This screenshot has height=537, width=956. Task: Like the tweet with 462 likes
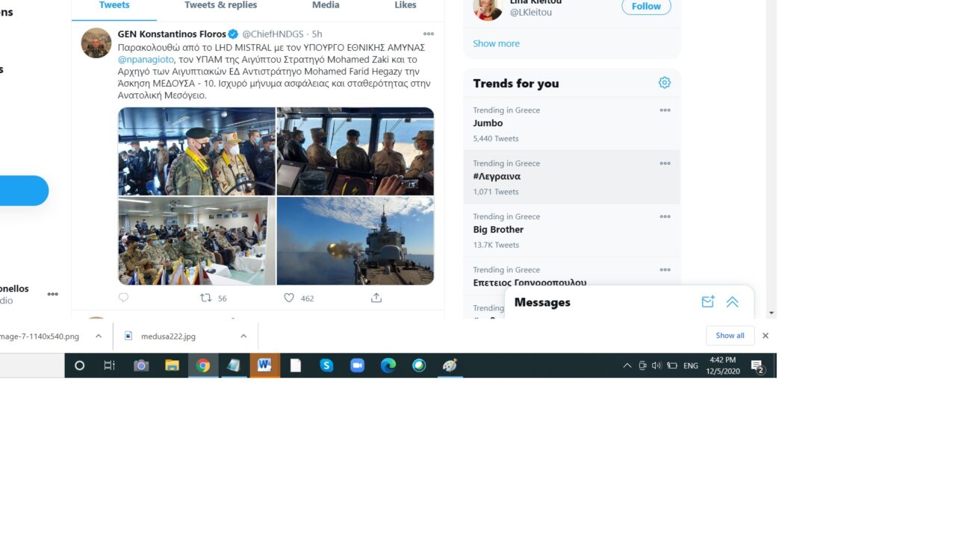point(289,298)
